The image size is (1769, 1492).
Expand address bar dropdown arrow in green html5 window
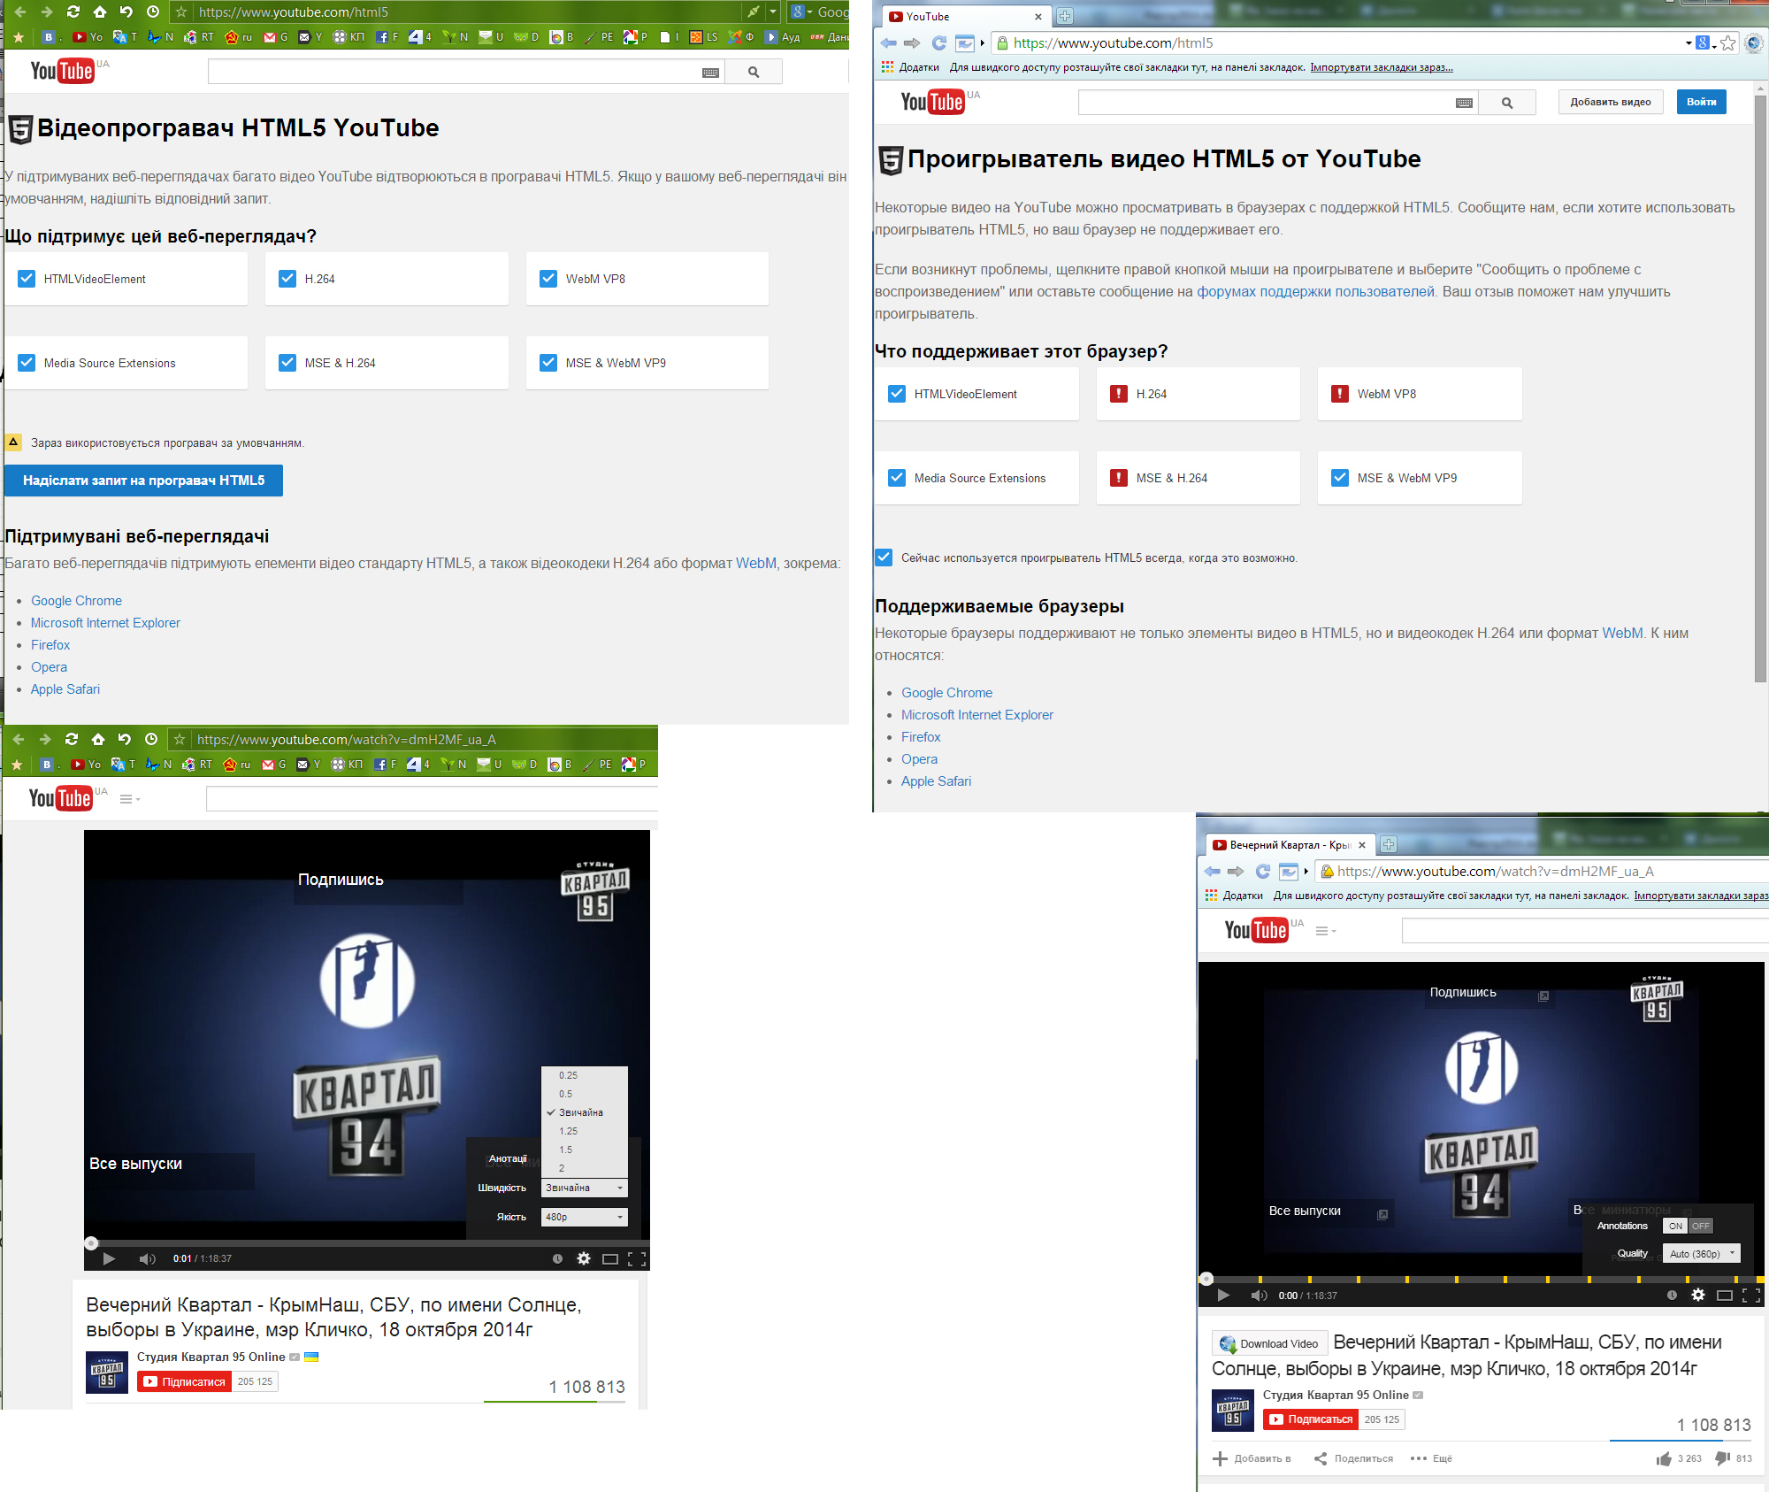772,12
